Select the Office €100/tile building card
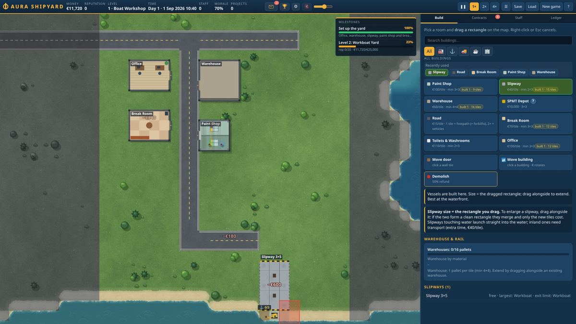This screenshot has height=324, width=576. 536,143
